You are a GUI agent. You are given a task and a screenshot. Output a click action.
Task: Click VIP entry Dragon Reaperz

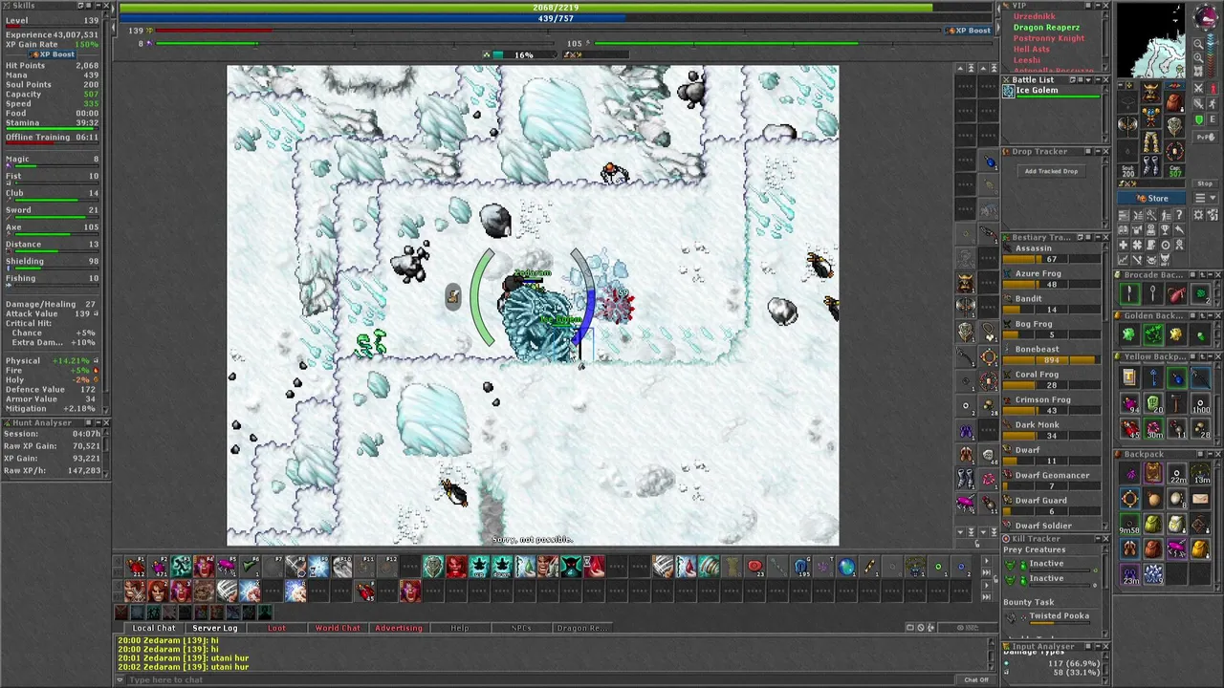tap(1046, 28)
